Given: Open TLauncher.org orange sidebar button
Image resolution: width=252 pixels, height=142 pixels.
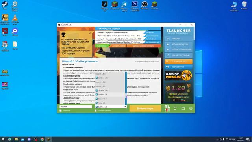Looking at the screenshot, I should coord(178,62).
